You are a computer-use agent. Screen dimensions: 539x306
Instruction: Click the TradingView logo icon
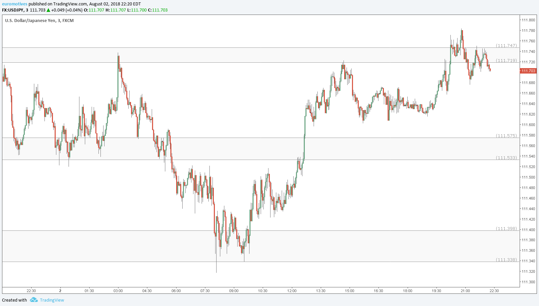[34, 300]
